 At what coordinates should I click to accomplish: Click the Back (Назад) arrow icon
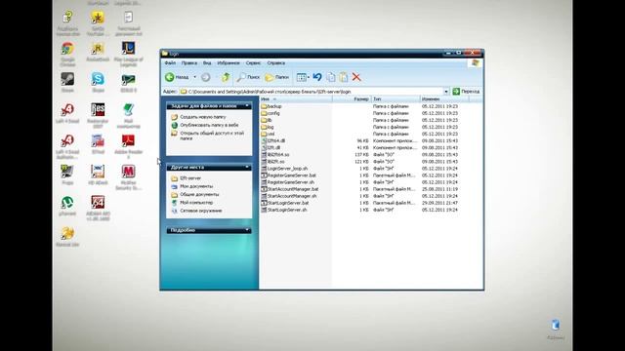point(169,77)
